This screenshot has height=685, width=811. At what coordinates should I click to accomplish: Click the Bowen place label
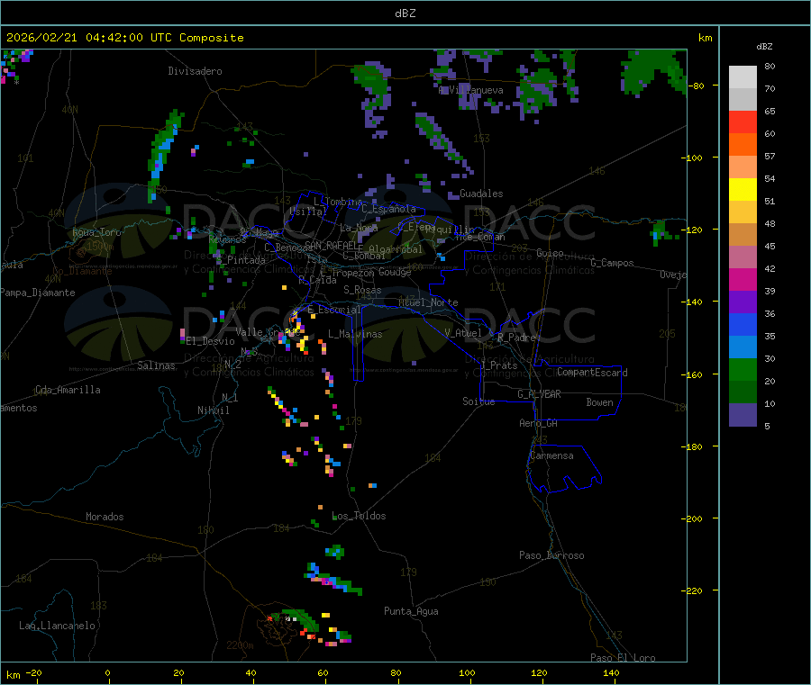600,402
